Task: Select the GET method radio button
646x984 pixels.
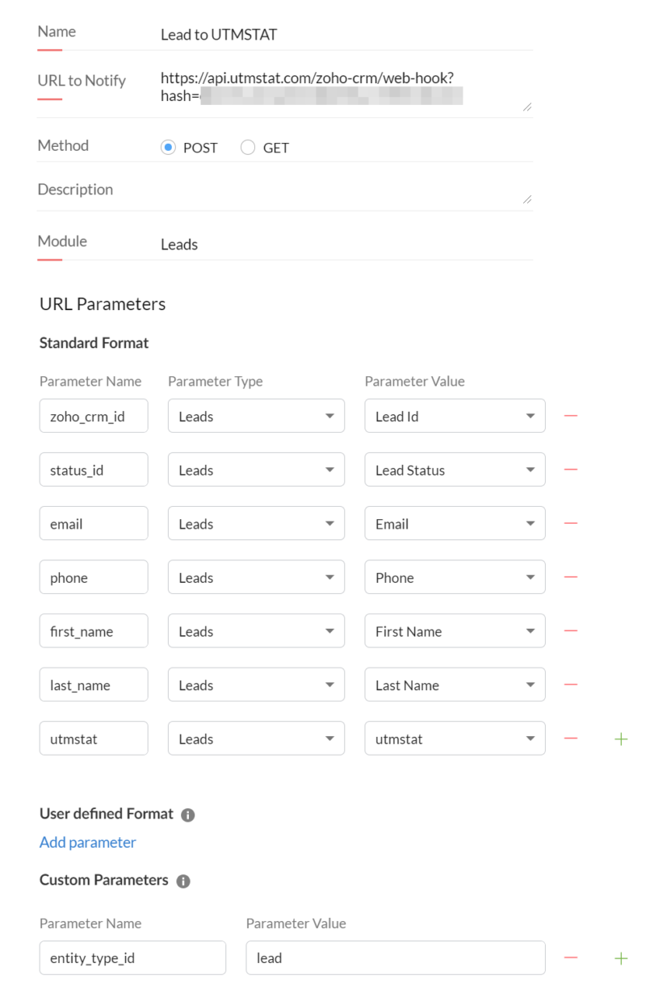Action: click(248, 148)
